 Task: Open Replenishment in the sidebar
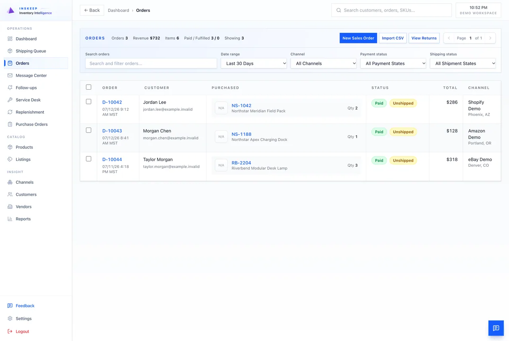(36, 112)
